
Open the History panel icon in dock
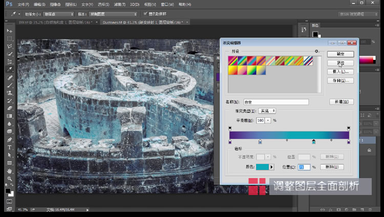304,30
